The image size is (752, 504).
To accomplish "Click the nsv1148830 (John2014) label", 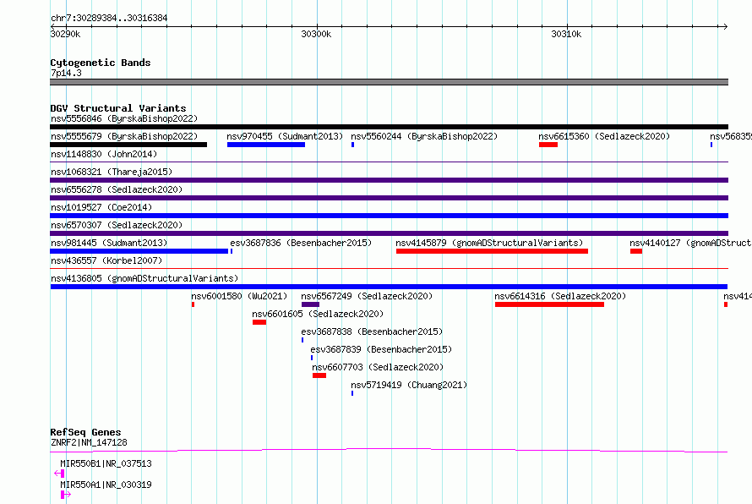I will (x=104, y=154).
